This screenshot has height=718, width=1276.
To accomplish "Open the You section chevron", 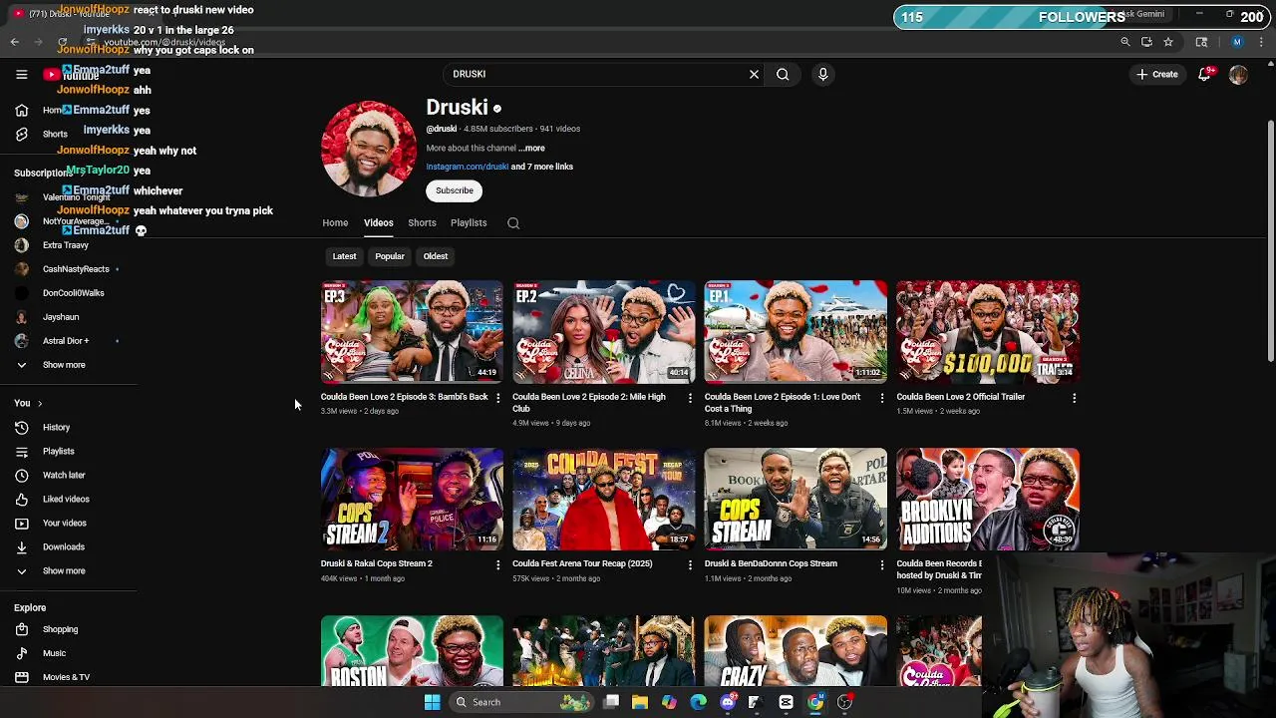I will point(40,403).
